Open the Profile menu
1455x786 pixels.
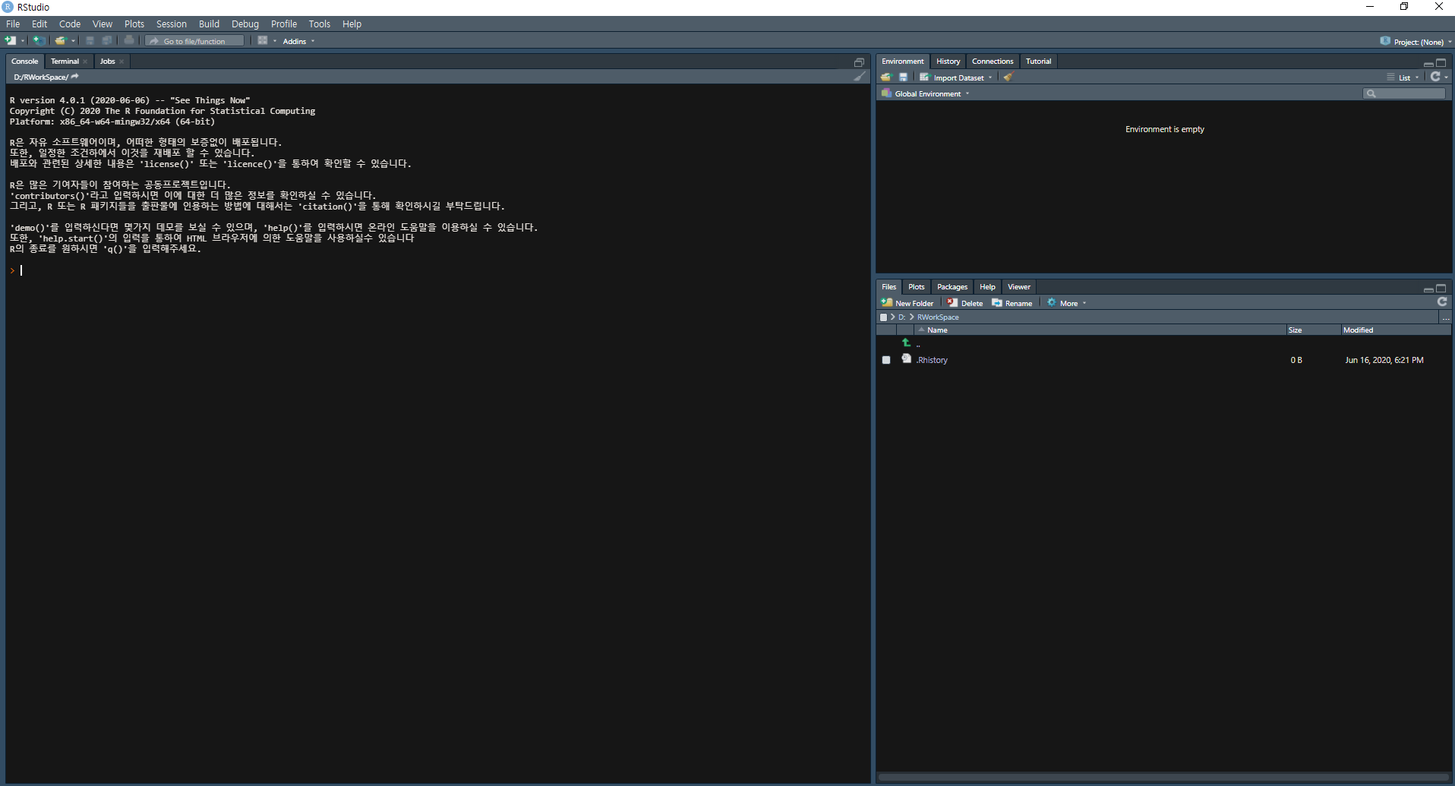(x=284, y=24)
